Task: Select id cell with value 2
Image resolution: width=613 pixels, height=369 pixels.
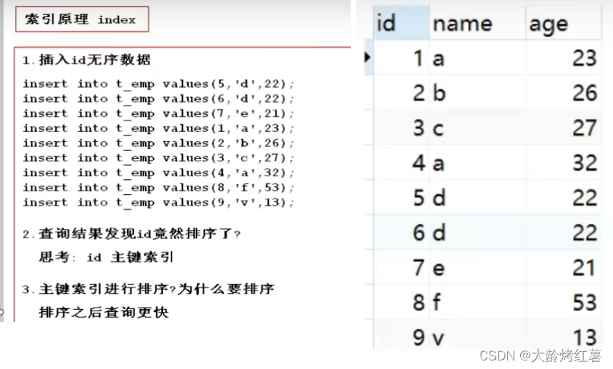Action: click(x=402, y=93)
